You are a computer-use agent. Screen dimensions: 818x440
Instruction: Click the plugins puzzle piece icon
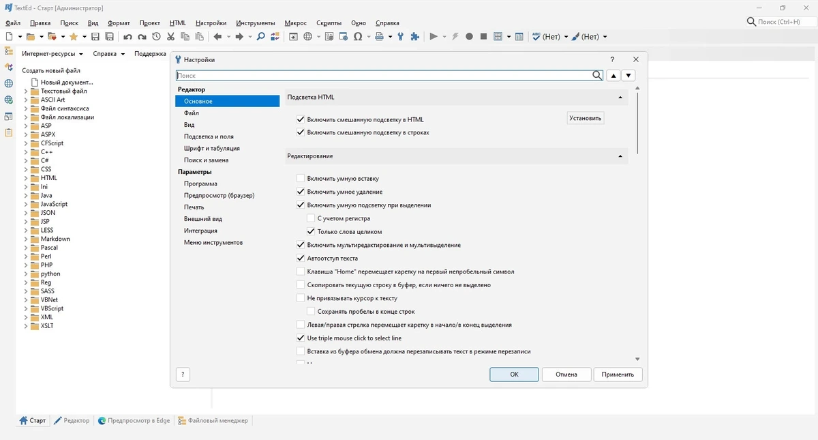tap(414, 37)
